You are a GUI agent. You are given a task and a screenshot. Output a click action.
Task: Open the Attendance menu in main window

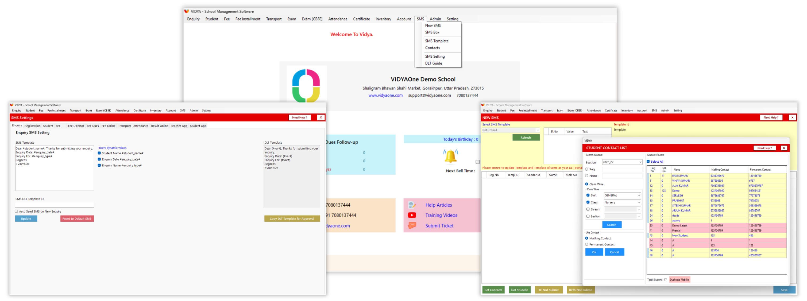[338, 19]
